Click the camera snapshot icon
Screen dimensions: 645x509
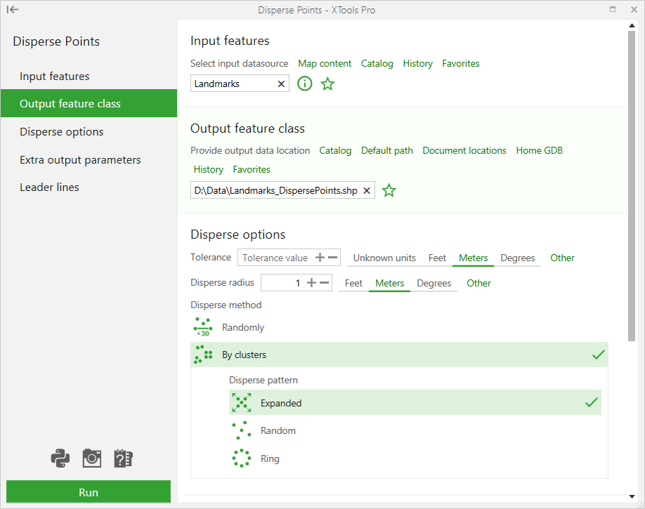click(x=92, y=458)
